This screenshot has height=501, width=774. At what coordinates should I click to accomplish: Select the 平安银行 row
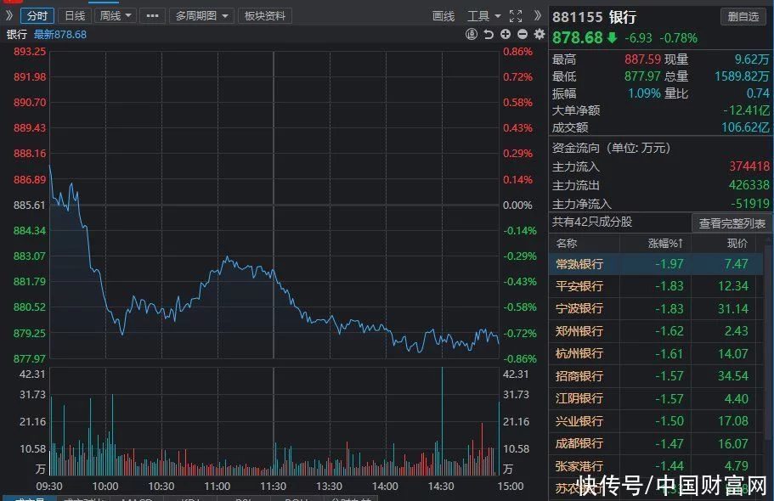point(656,286)
